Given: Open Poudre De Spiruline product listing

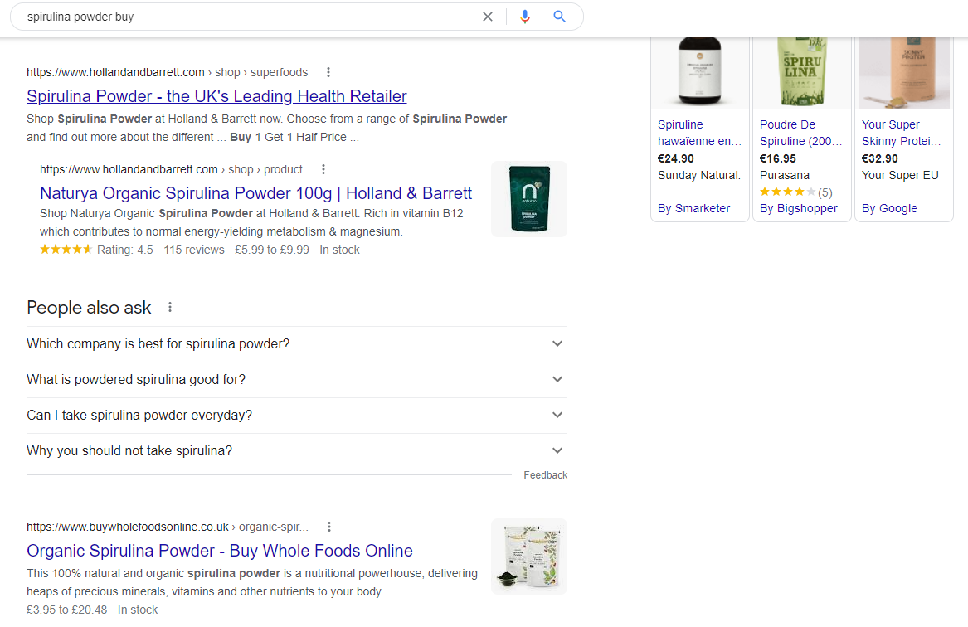Looking at the screenshot, I should (x=800, y=133).
